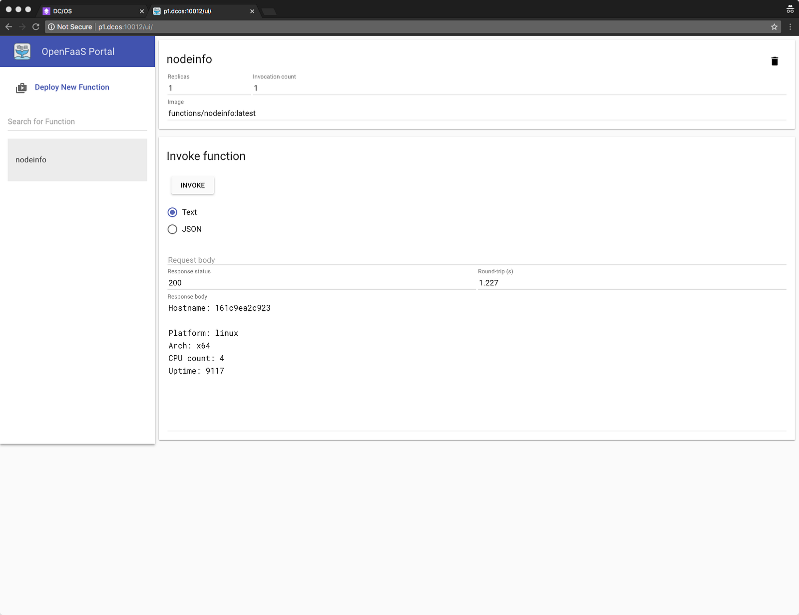This screenshot has height=615, width=799.
Task: Select the Text radio button
Action: tap(172, 212)
